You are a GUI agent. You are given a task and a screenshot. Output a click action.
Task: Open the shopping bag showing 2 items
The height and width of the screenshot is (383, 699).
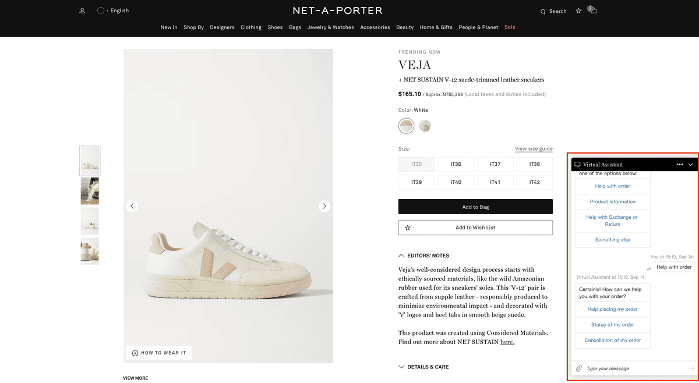tap(593, 10)
